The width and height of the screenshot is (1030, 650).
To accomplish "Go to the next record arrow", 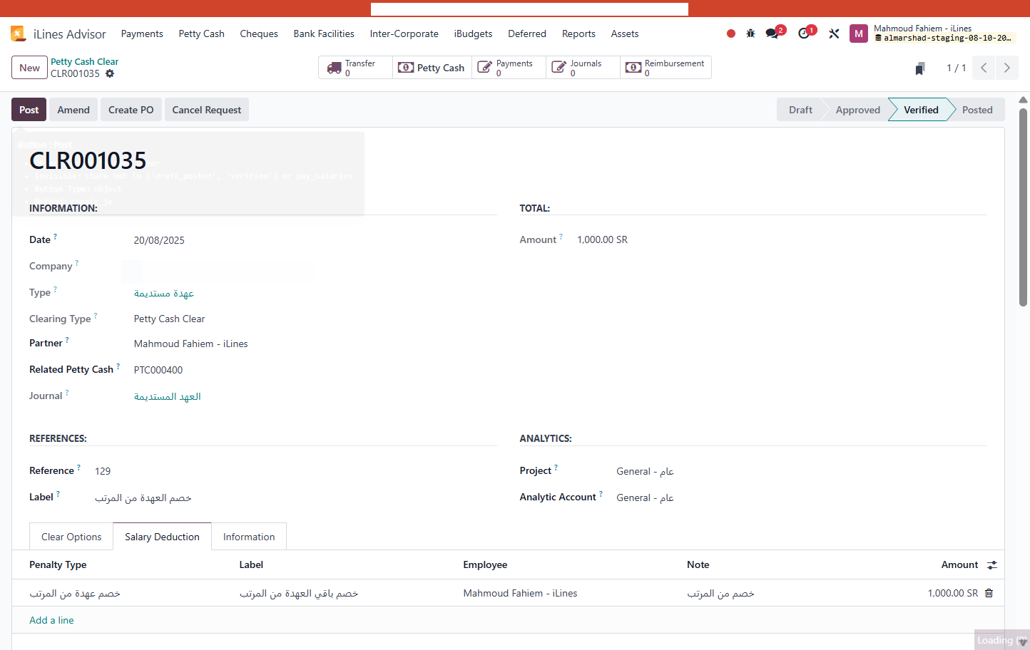I will (x=1007, y=68).
